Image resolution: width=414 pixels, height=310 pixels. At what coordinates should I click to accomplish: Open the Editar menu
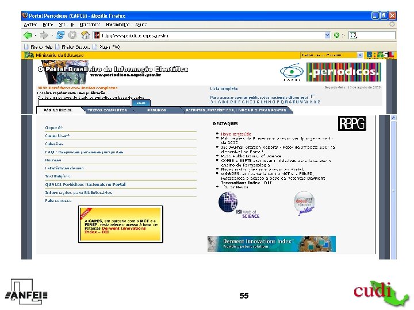(48, 25)
